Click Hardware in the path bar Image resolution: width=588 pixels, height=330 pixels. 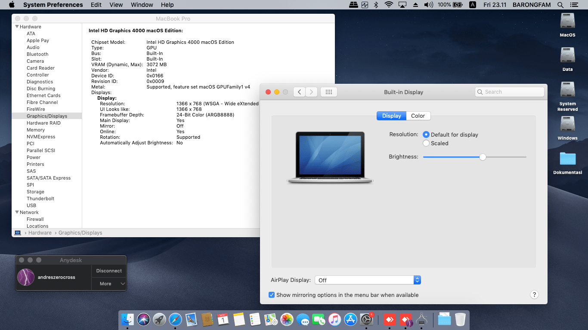pos(40,233)
